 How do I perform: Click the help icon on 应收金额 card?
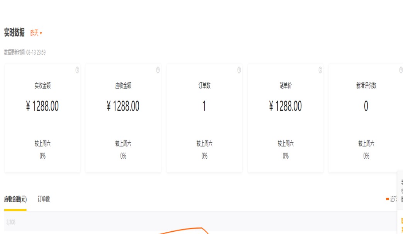[x=158, y=70]
